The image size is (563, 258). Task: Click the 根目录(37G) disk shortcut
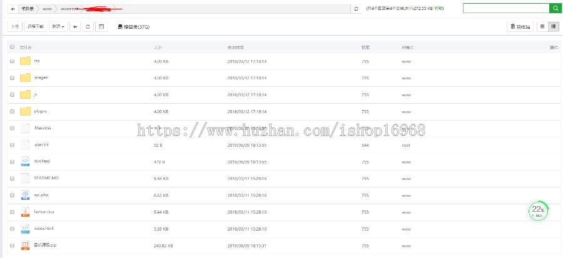[x=134, y=27]
